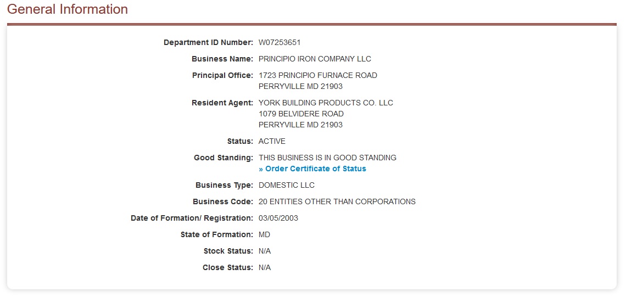Click resident agent YORK BUILDING PRODUCTS CO. LLC
The image size is (626, 297).
pyautogui.click(x=326, y=103)
